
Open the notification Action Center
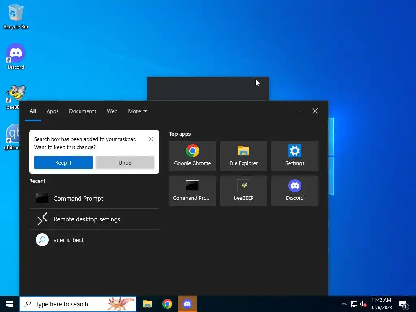pyautogui.click(x=403, y=304)
